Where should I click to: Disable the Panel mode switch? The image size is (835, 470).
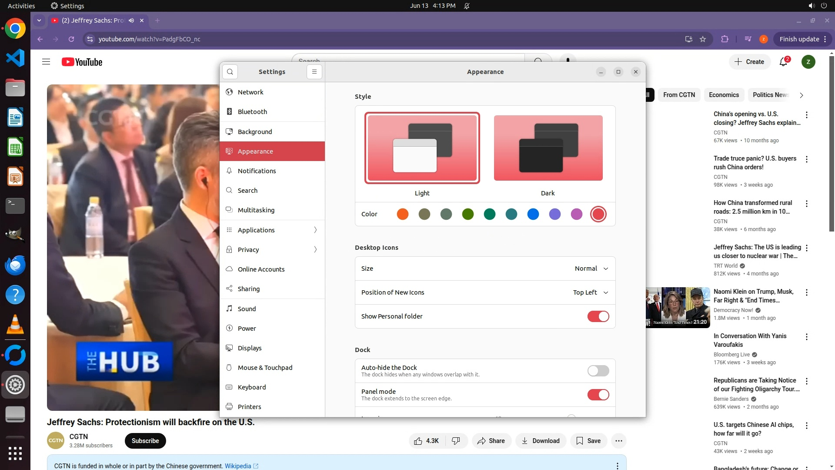pos(598,395)
